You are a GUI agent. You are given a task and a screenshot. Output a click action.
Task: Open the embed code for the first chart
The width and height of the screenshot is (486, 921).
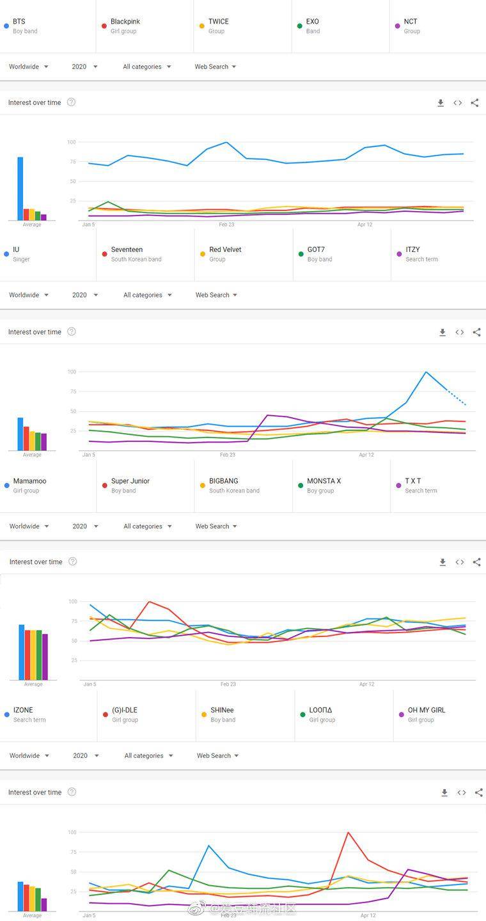(459, 102)
